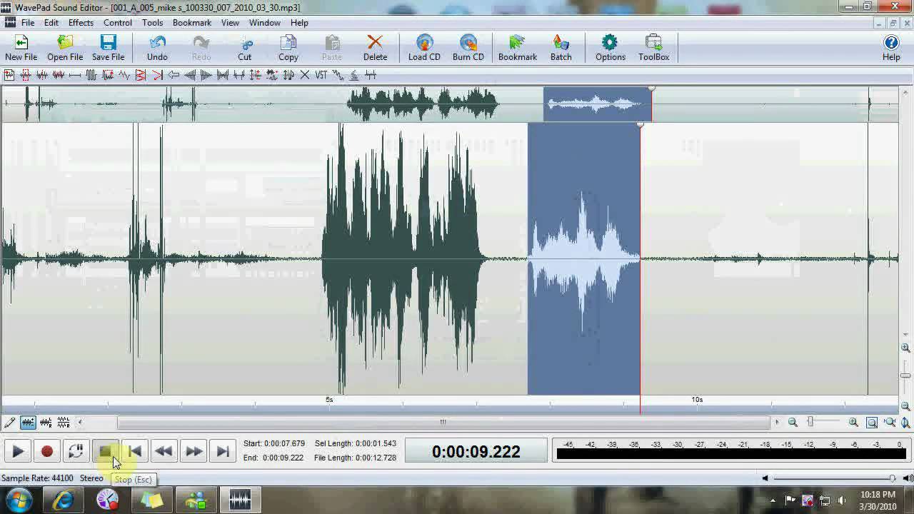Click the 0:00:09.222 time display

pyautogui.click(x=476, y=452)
